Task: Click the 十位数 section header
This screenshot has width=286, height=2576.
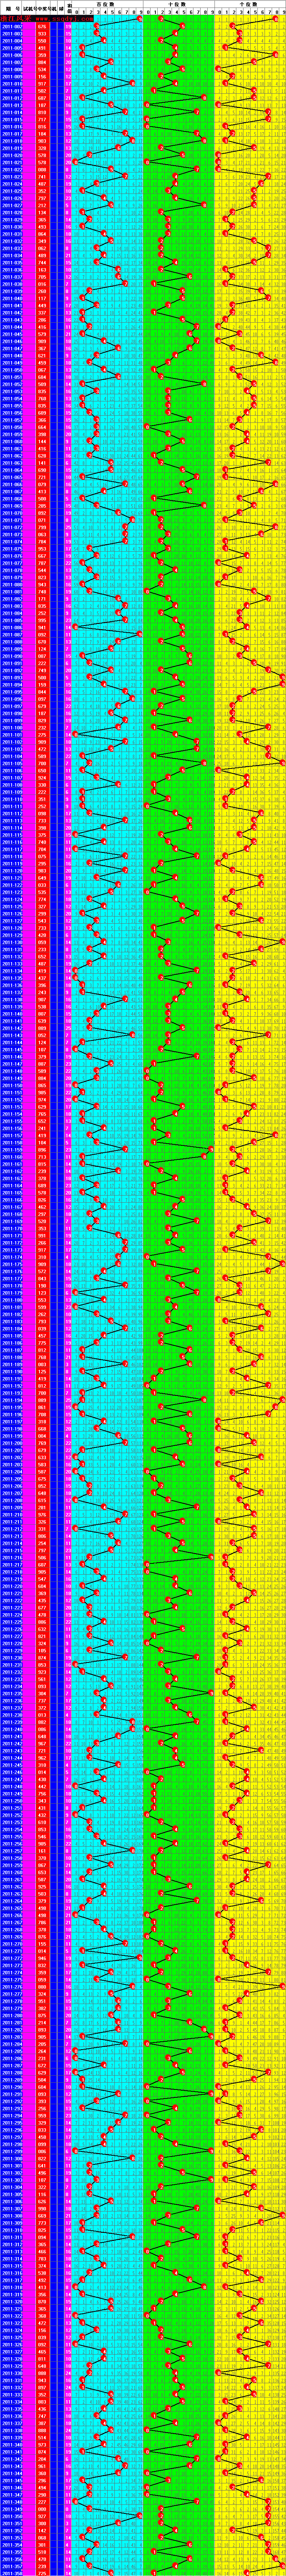Action: (178, 4)
